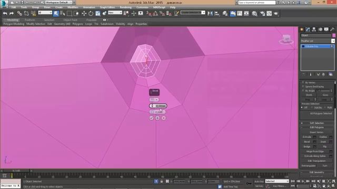
Task: Enable the By Vertex checkbox
Action: coord(303,82)
